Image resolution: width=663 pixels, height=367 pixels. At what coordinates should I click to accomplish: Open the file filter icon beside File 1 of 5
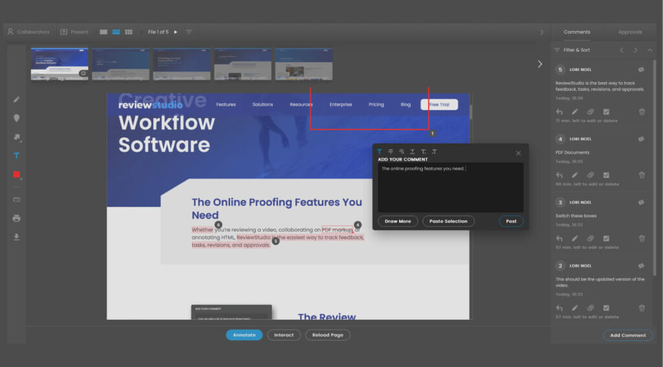(189, 32)
